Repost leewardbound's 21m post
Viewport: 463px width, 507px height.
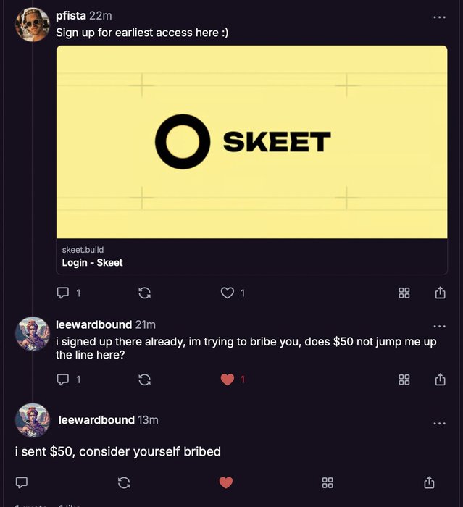tap(144, 380)
